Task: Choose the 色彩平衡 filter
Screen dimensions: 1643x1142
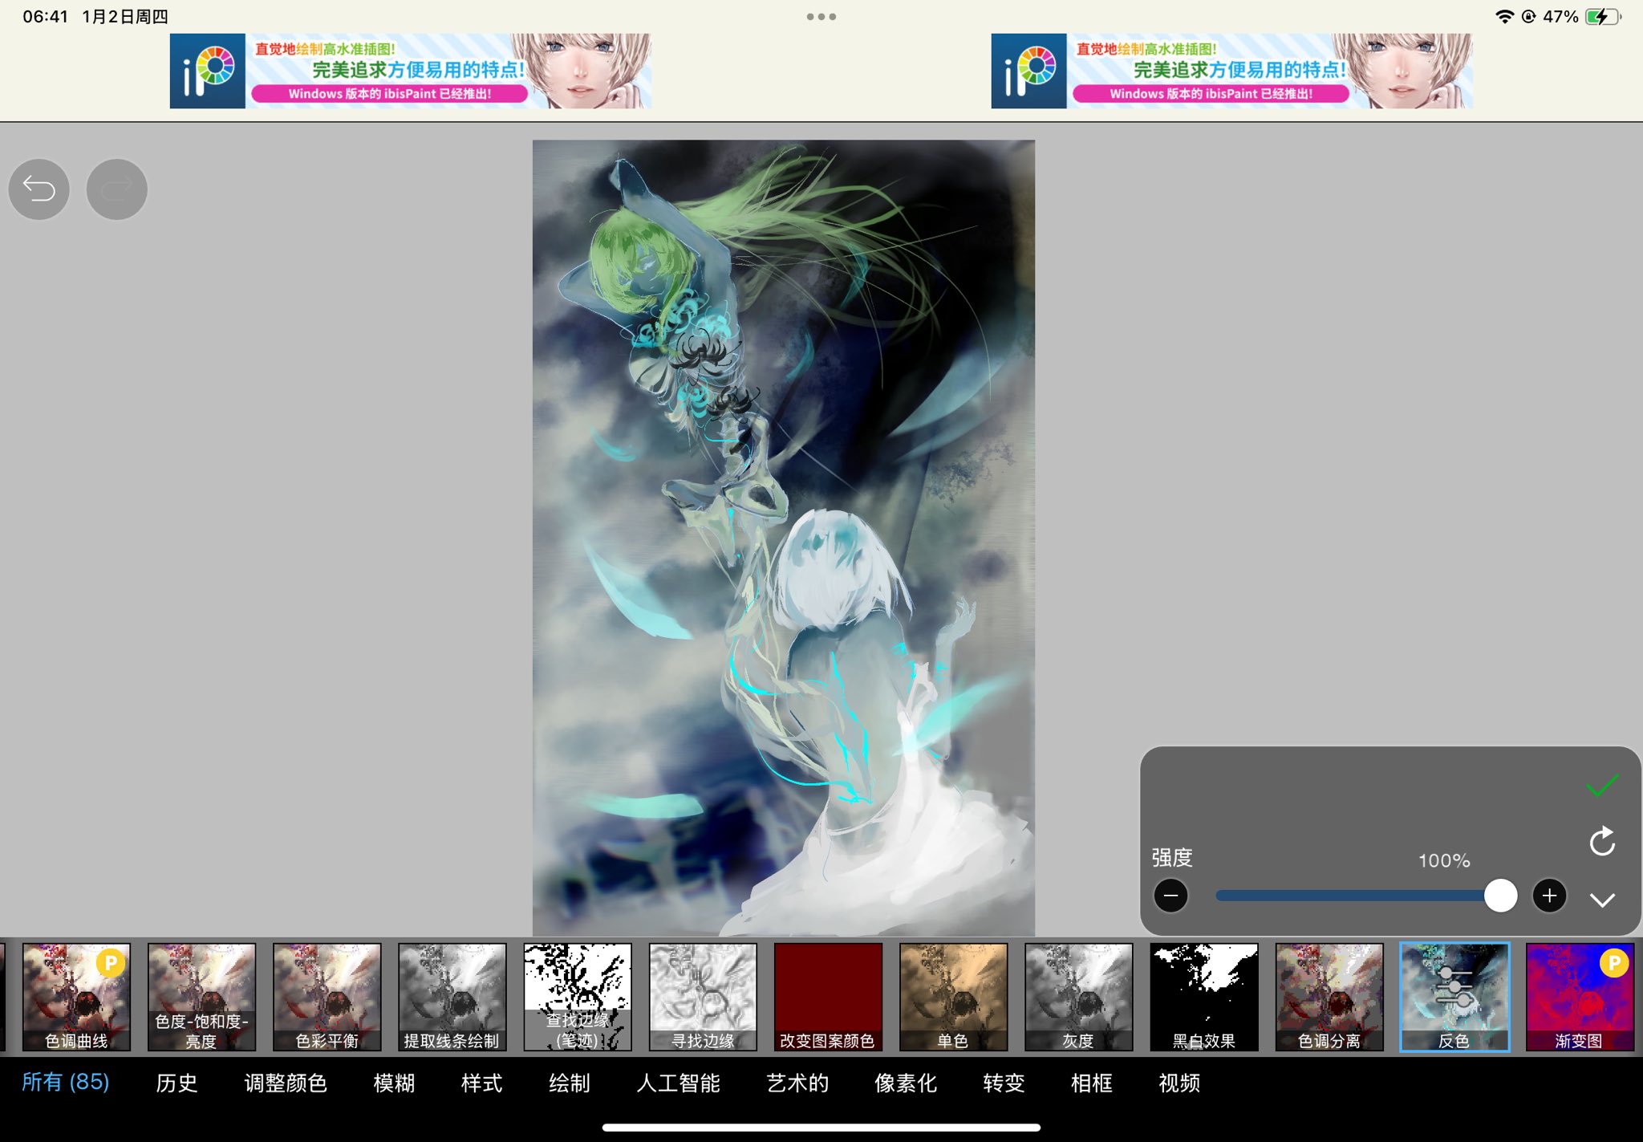Action: pos(327,996)
